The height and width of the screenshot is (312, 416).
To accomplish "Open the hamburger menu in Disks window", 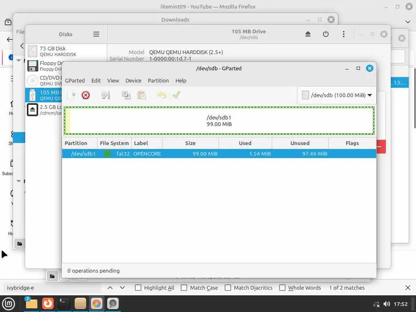I will tap(96, 34).
